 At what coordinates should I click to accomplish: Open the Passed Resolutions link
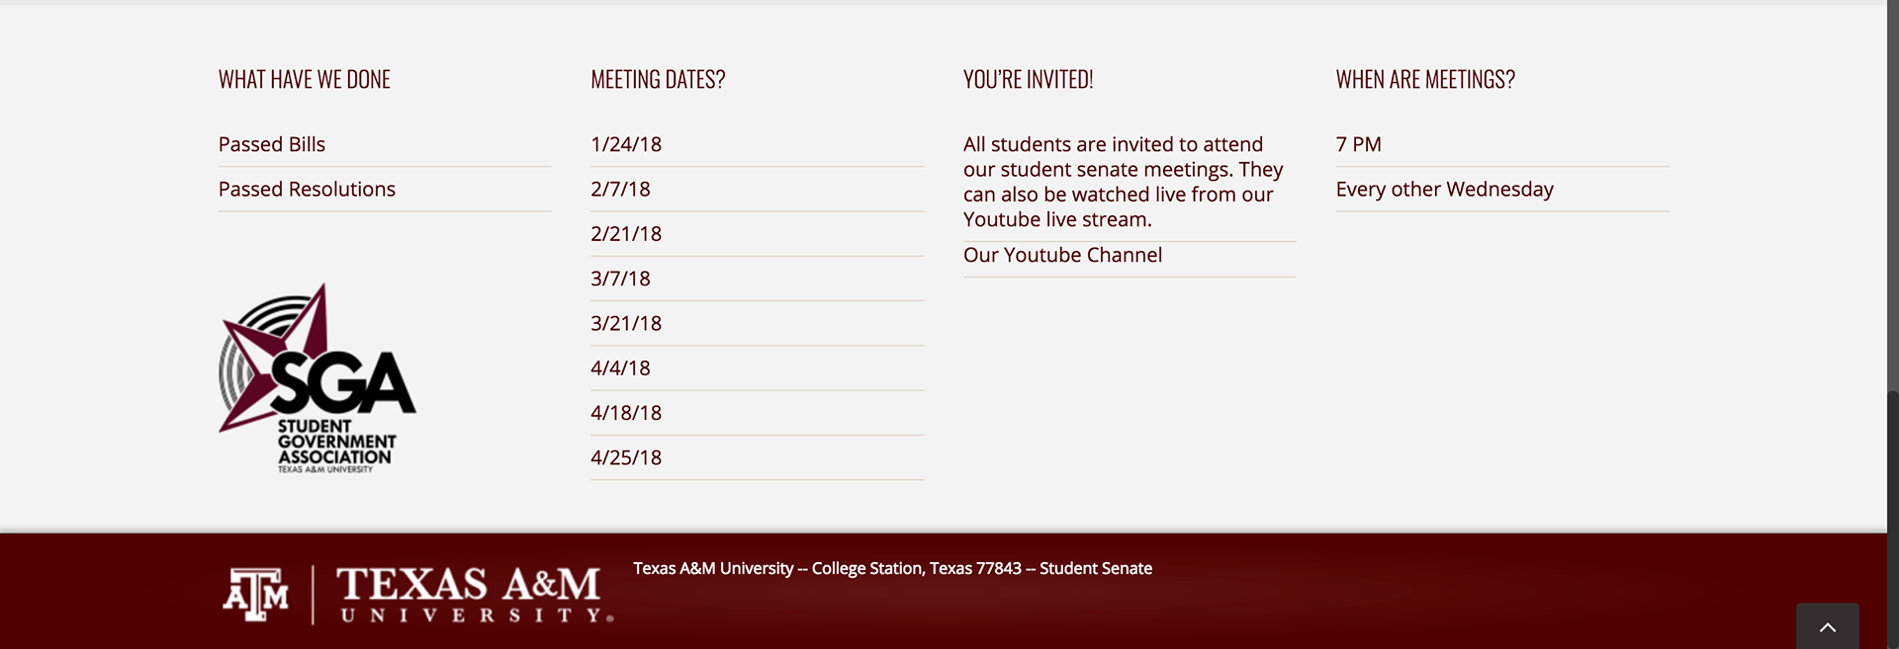click(307, 189)
